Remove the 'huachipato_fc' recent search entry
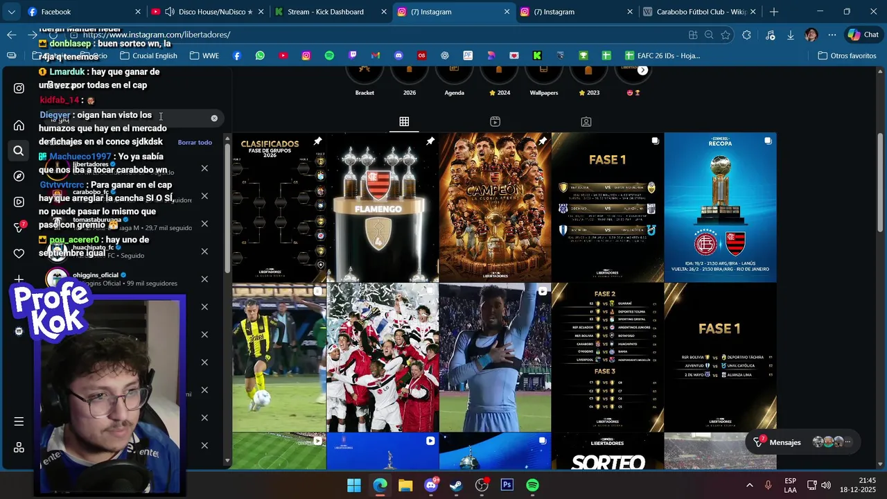Image resolution: width=887 pixels, height=499 pixels. (x=204, y=252)
